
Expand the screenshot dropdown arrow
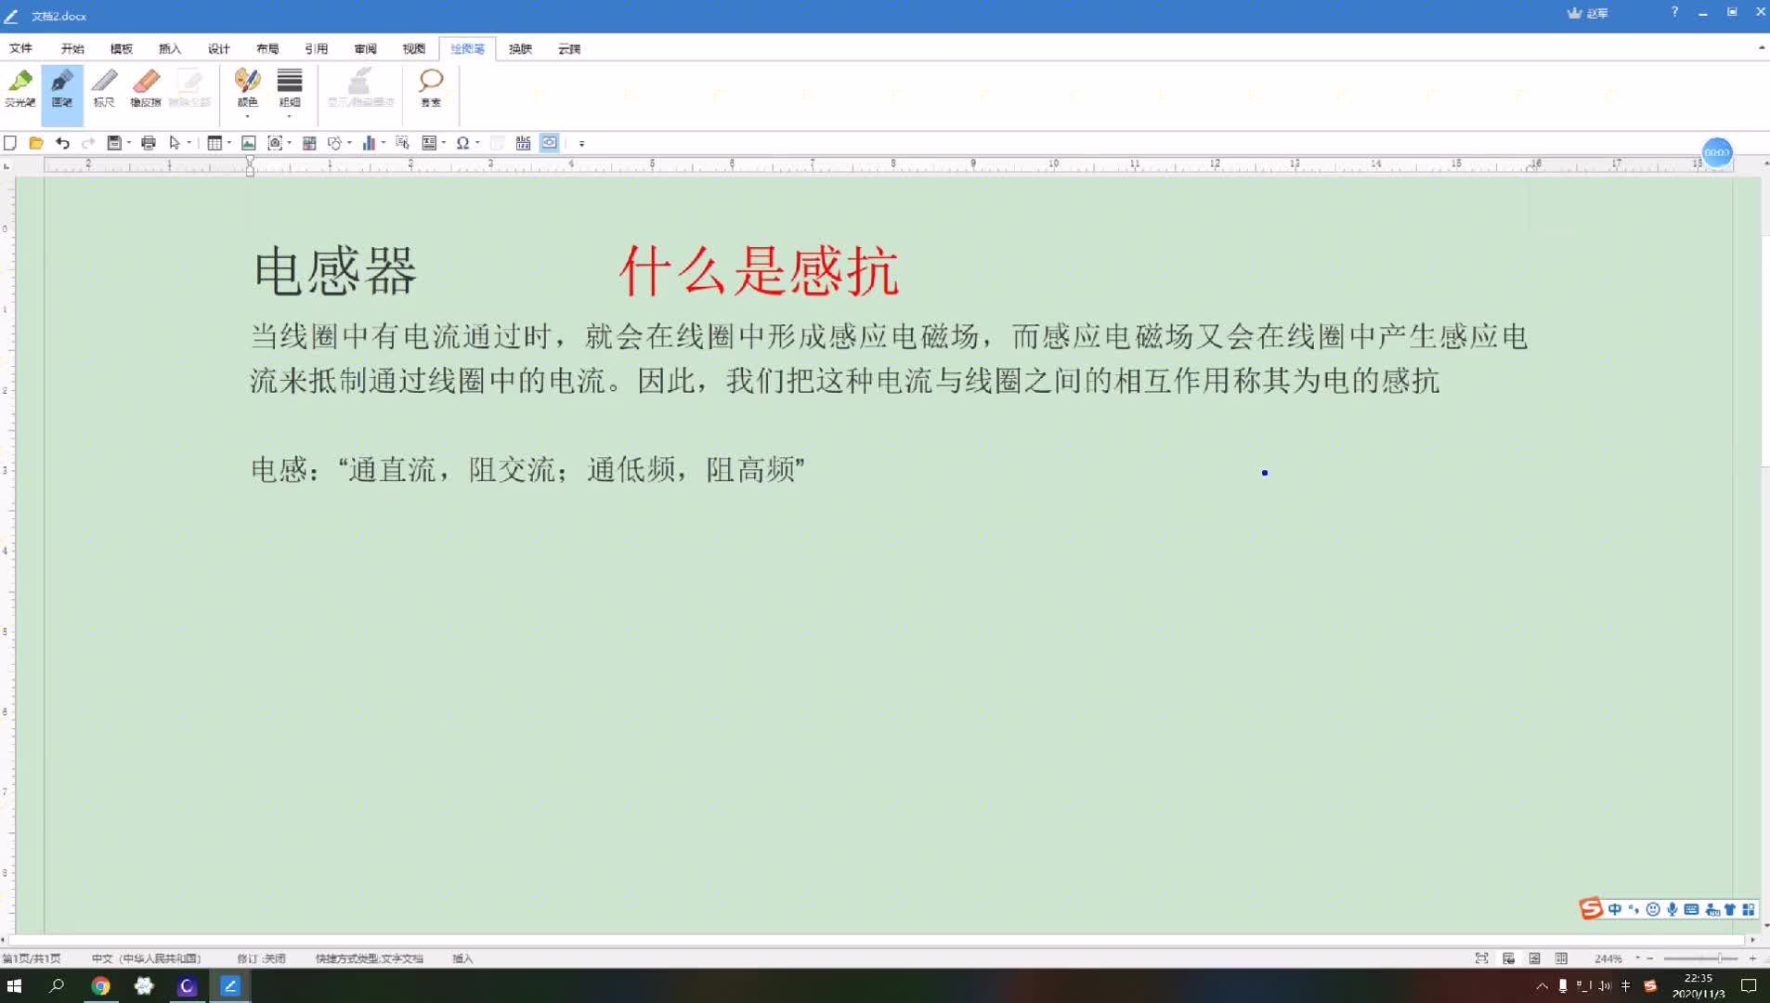290,143
